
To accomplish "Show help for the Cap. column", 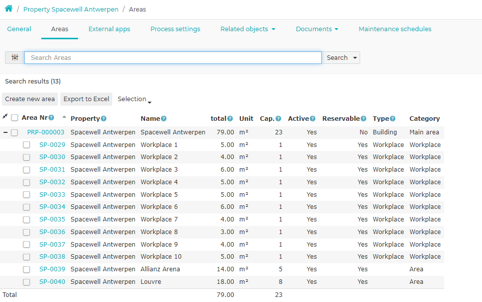I will click(x=278, y=119).
